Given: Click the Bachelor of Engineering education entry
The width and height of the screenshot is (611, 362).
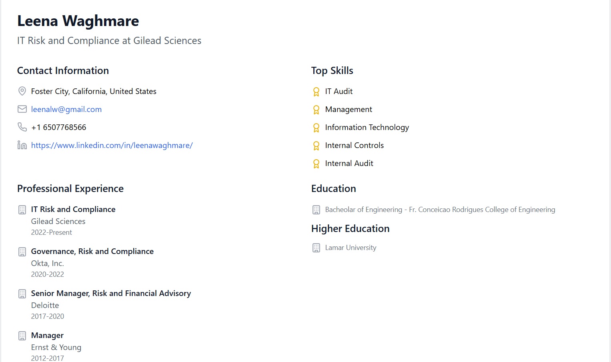Looking at the screenshot, I should (440, 210).
